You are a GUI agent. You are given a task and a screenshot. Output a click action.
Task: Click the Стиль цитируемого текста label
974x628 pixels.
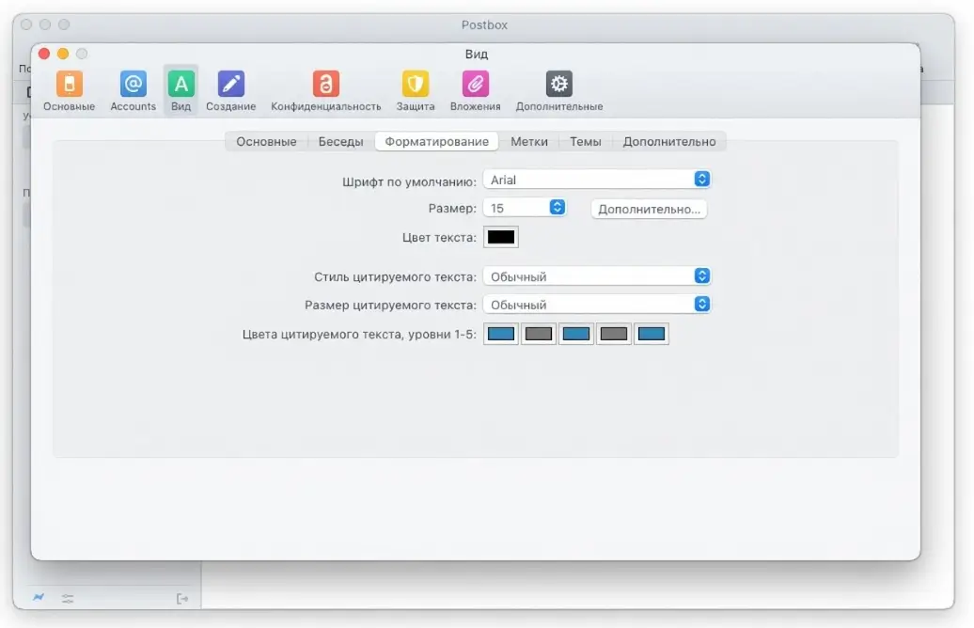pos(395,277)
